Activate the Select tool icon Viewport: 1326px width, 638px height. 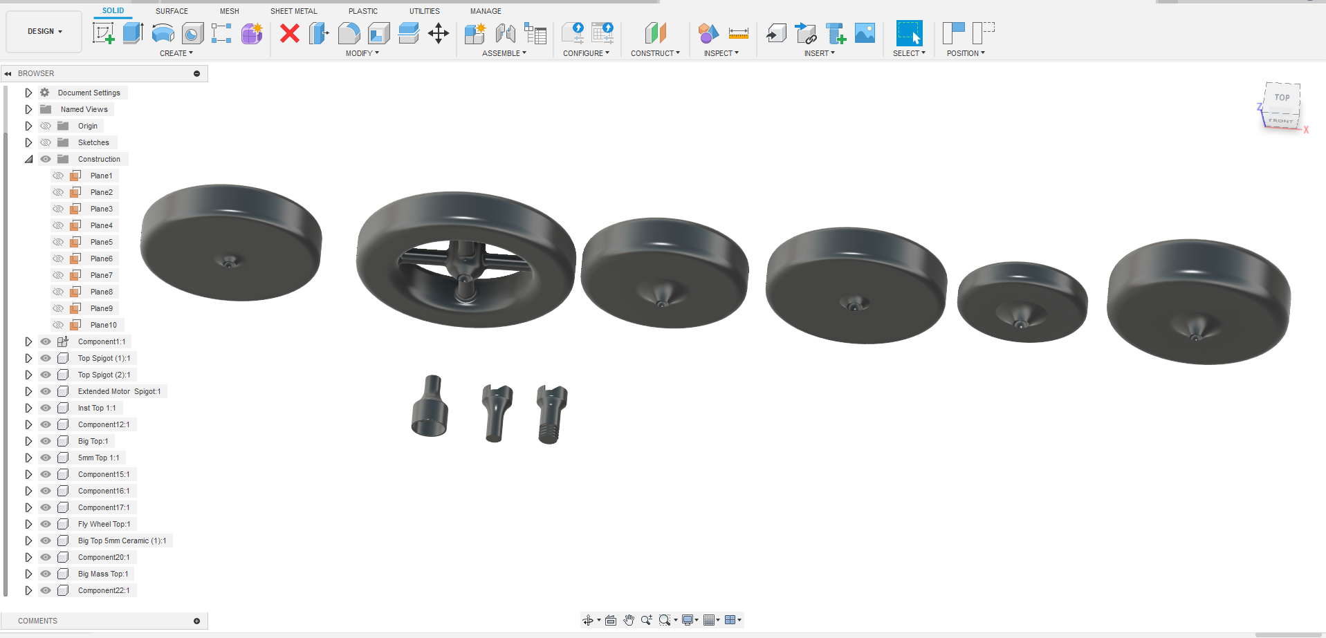[x=909, y=32]
